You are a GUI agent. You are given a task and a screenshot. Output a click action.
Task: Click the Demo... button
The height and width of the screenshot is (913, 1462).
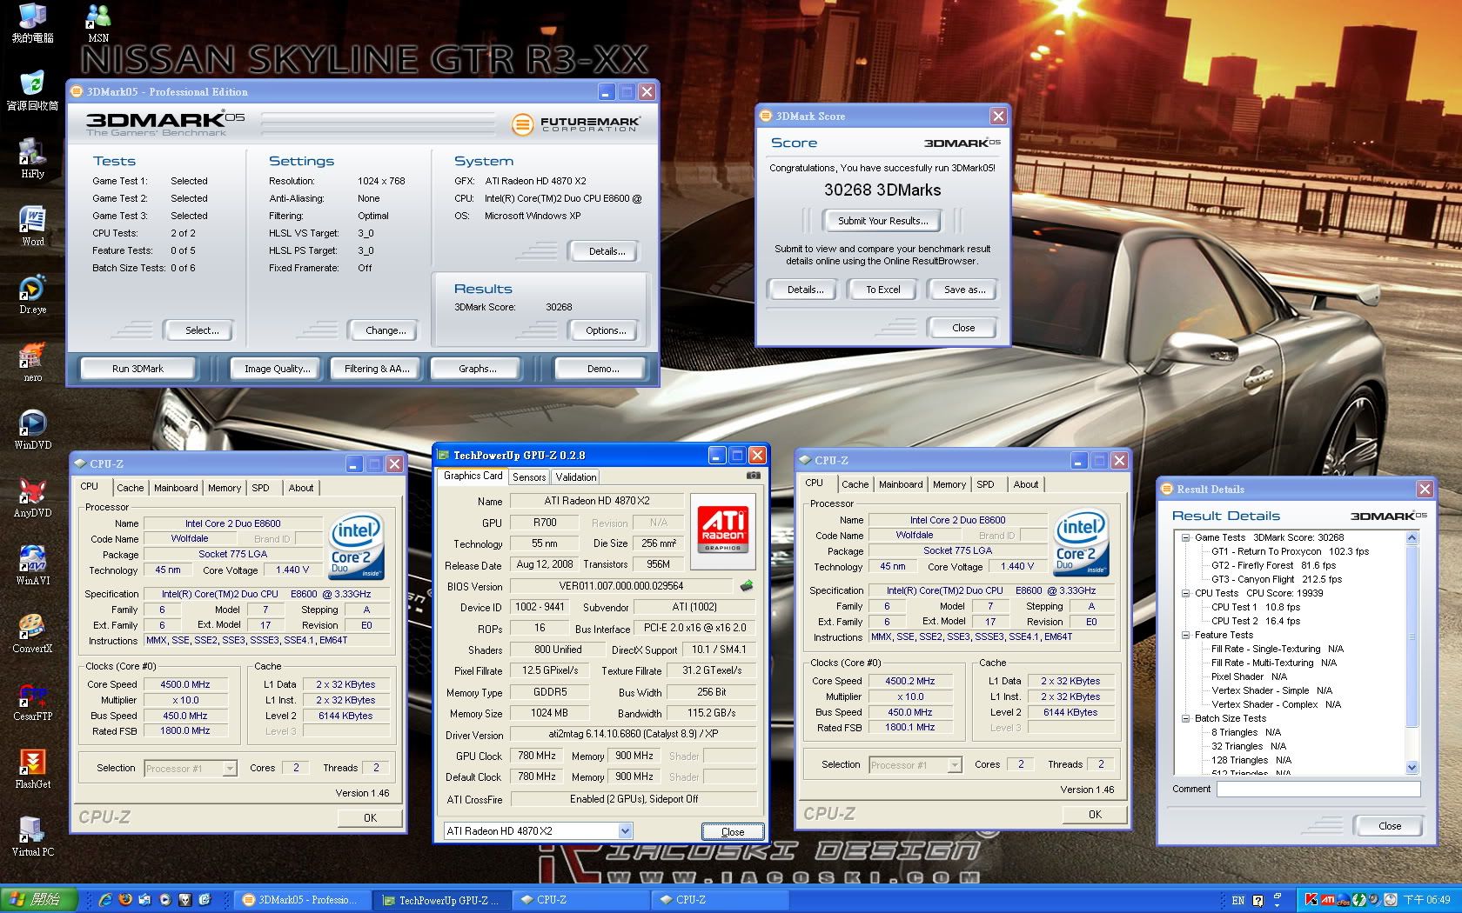pyautogui.click(x=602, y=369)
